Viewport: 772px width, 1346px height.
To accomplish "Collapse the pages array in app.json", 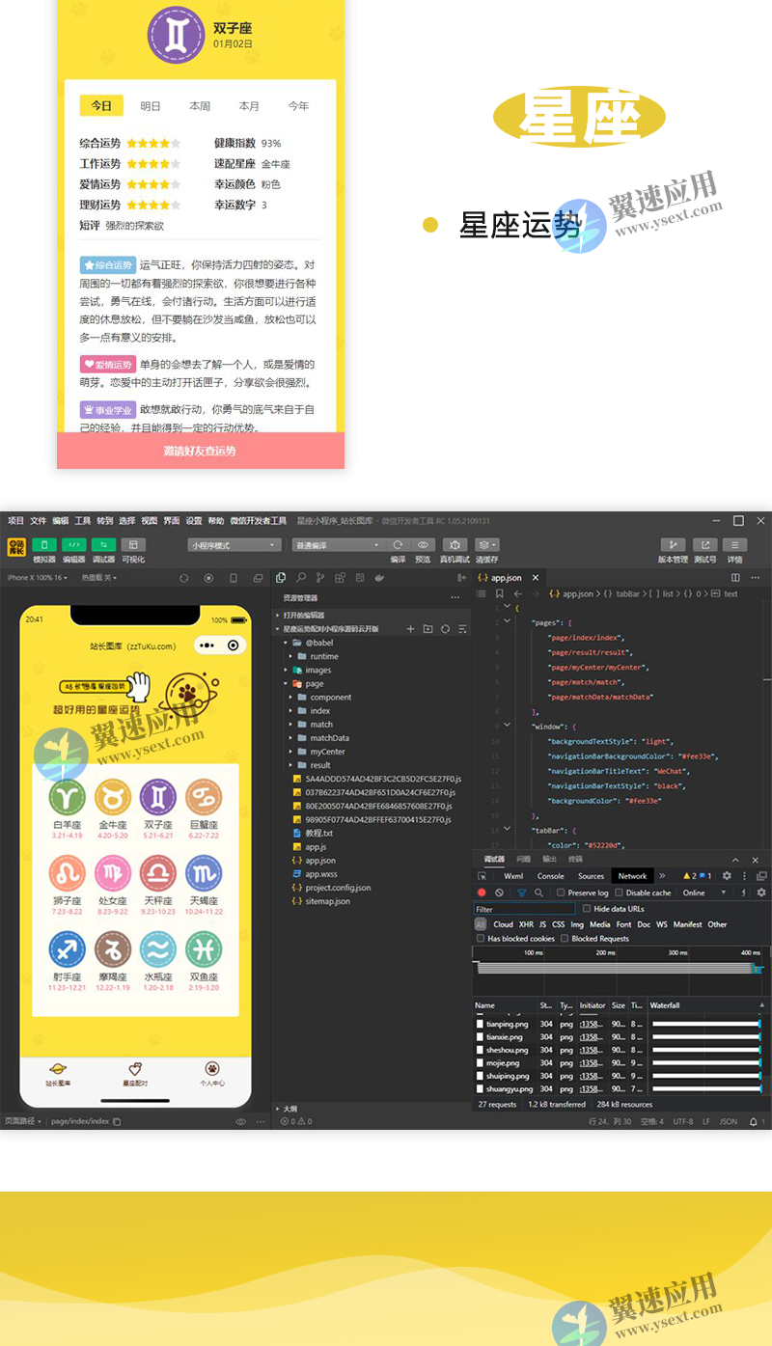I will [x=507, y=620].
